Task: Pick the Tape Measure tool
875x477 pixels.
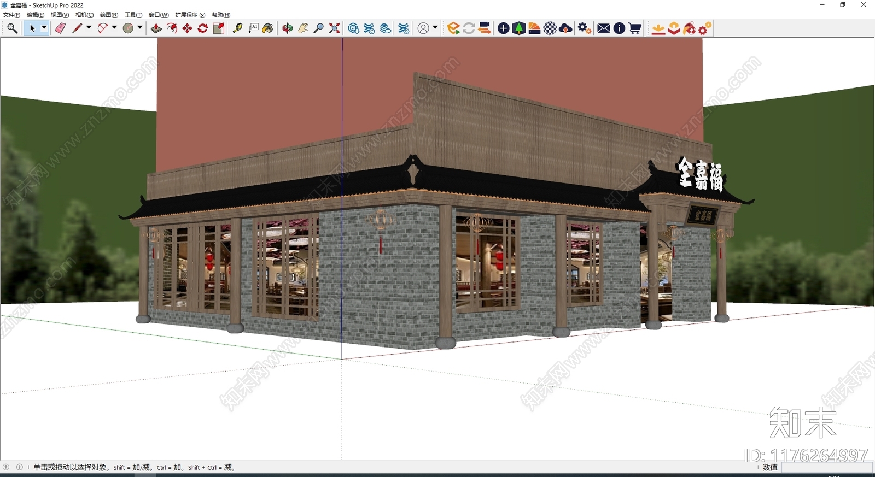Action: (x=237, y=28)
